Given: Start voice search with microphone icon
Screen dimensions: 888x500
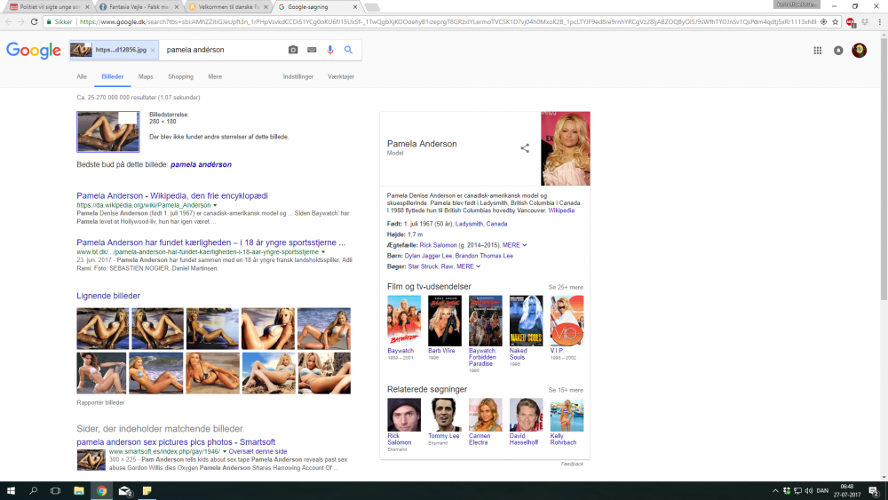Looking at the screenshot, I should [330, 50].
